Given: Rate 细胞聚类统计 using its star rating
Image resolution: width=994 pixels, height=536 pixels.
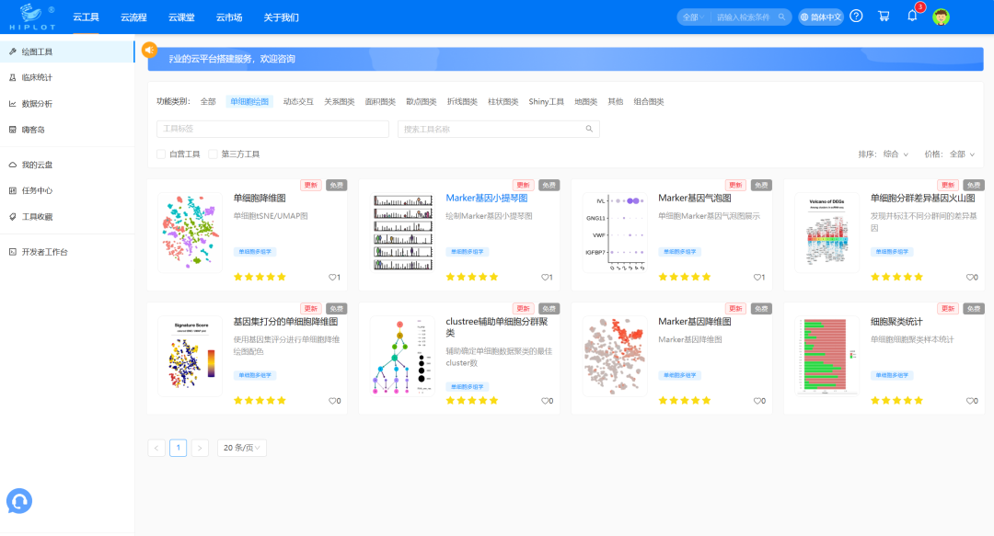Looking at the screenshot, I should coord(896,400).
